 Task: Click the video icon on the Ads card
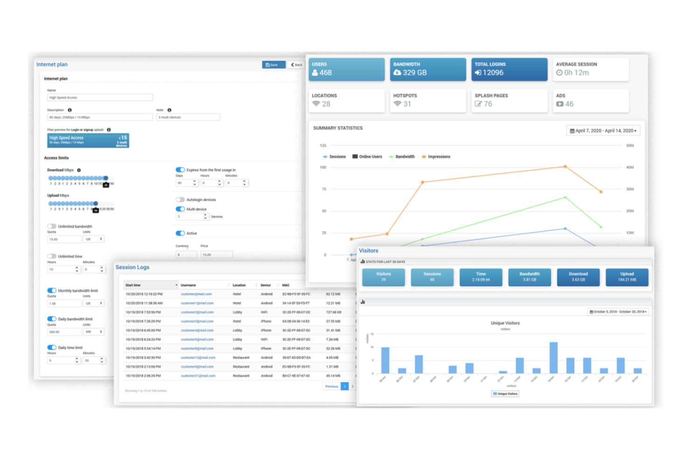(559, 103)
